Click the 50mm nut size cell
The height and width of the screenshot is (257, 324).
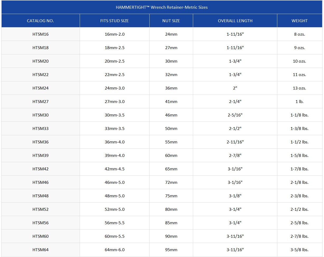[x=171, y=129]
